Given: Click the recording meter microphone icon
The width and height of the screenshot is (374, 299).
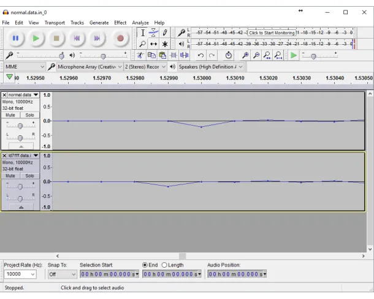Looking at the screenshot, I should point(181,32).
